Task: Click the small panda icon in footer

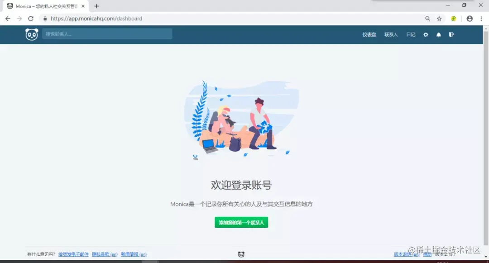Action: tap(241, 254)
